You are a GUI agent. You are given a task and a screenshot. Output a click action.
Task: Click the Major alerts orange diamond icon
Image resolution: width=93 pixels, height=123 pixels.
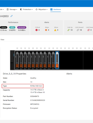[x=46, y=30]
